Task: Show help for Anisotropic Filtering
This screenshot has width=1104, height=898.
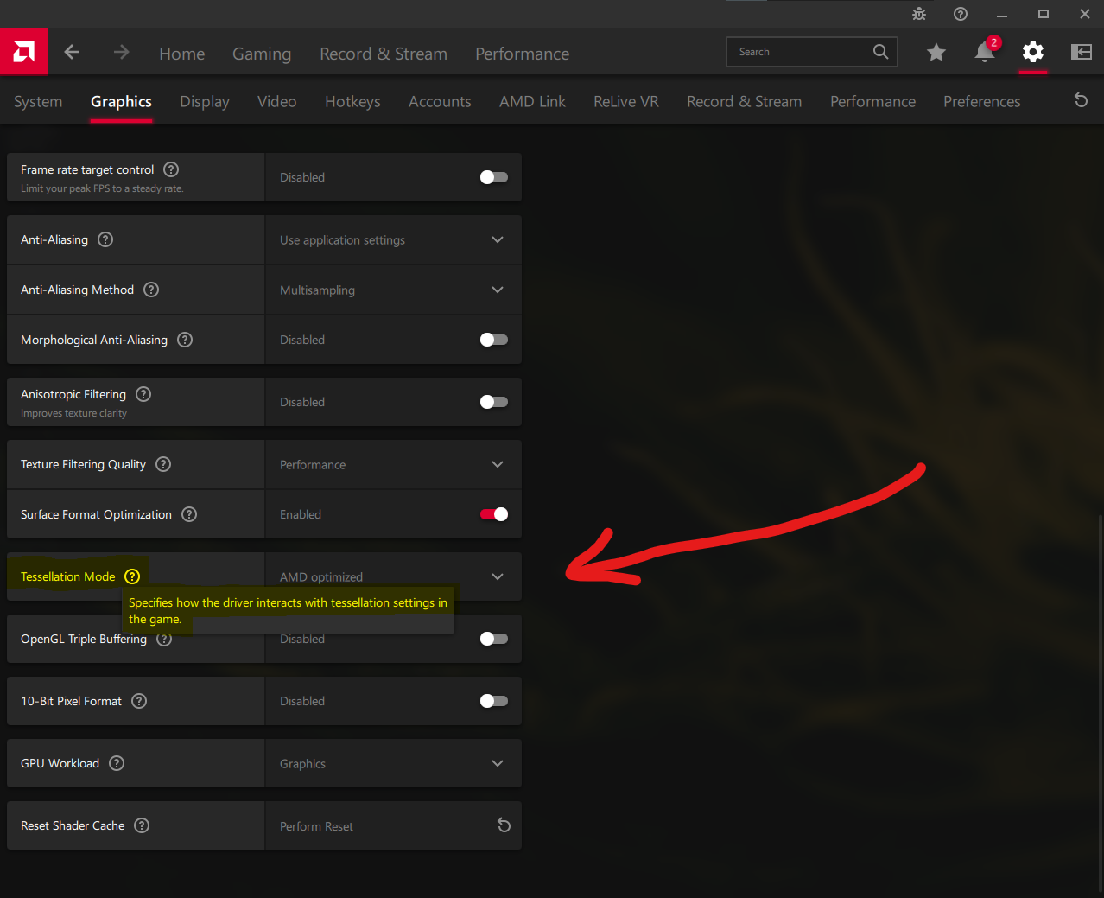Action: click(143, 394)
